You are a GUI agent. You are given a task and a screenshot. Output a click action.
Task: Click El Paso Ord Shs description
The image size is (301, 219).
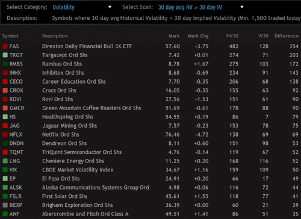pyautogui.click(x=61, y=179)
